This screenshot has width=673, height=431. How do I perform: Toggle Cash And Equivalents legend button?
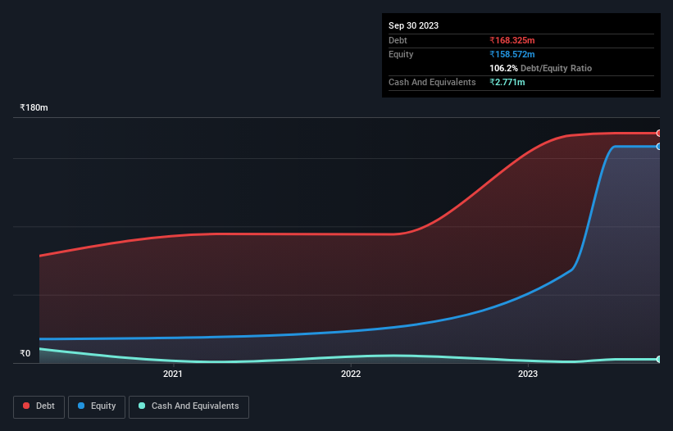click(x=189, y=406)
